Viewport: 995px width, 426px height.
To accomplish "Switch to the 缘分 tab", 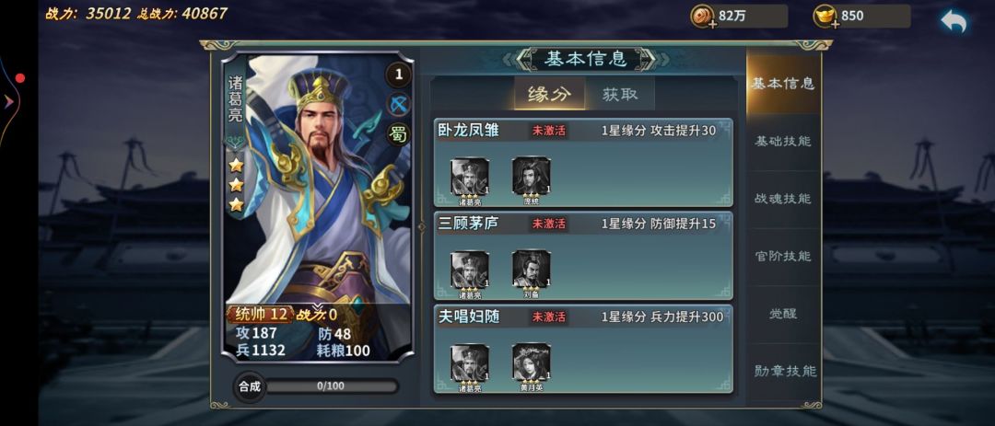I will coord(549,95).
